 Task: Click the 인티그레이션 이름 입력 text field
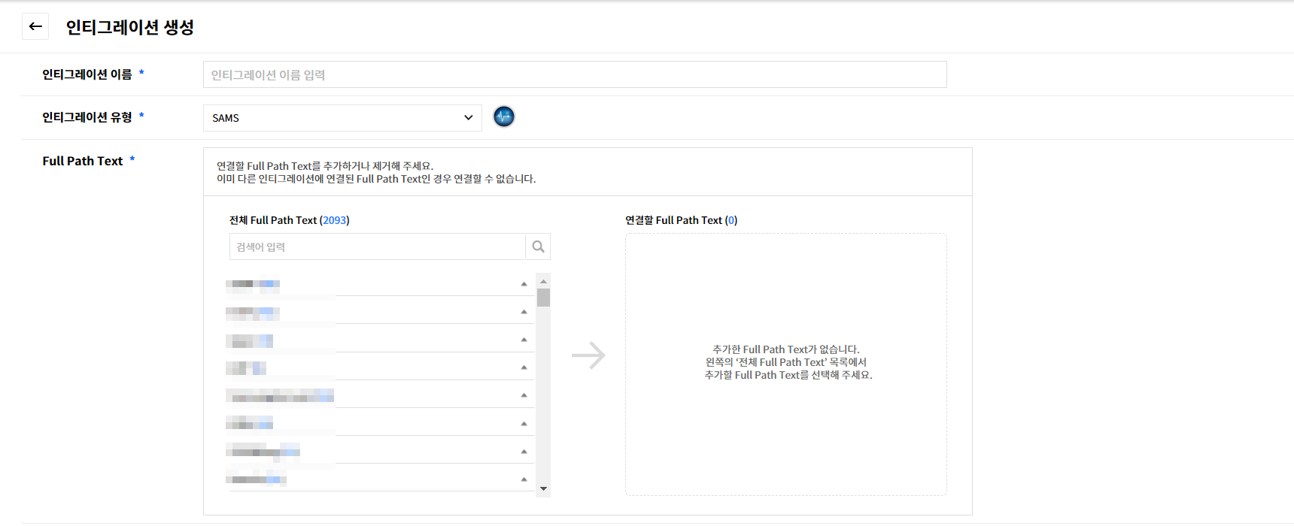coord(574,75)
